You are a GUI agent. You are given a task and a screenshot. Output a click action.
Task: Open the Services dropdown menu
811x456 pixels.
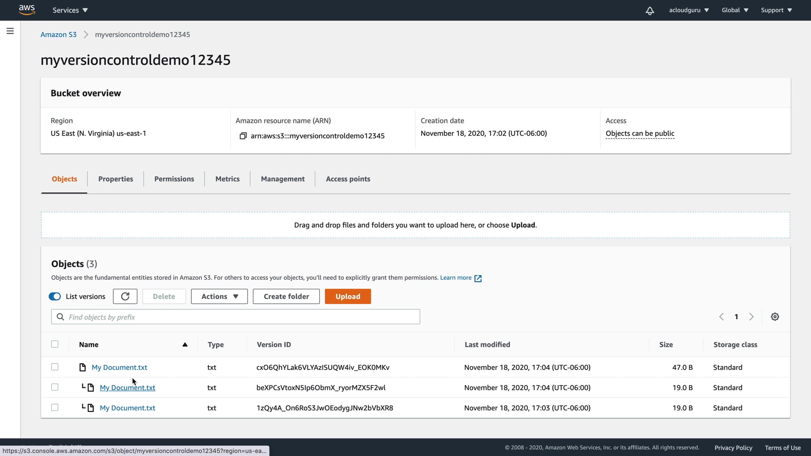[70, 10]
